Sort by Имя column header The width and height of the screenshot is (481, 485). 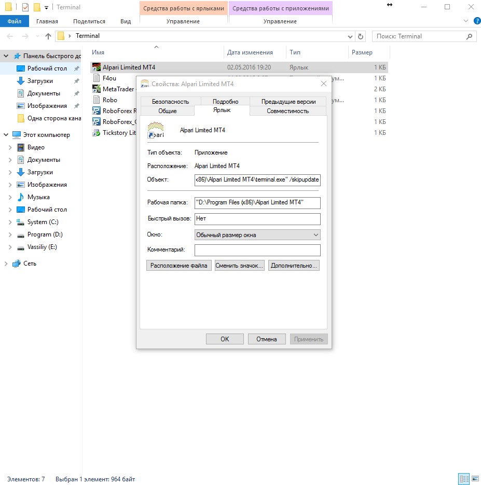[156, 52]
